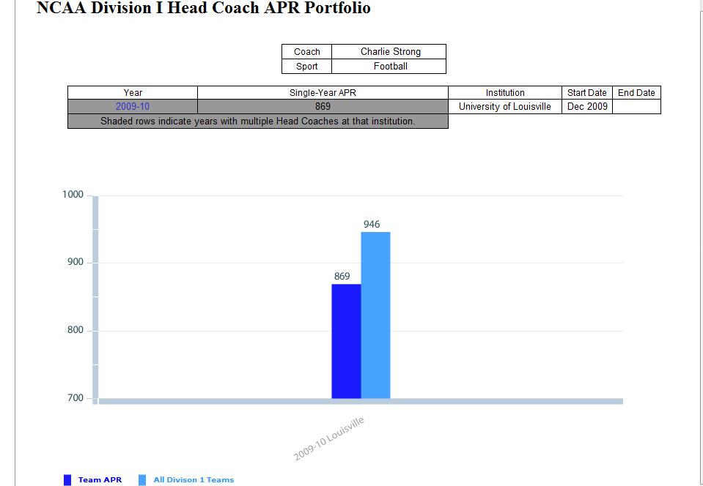
Task: Click the End Date column header
Action: tap(636, 93)
